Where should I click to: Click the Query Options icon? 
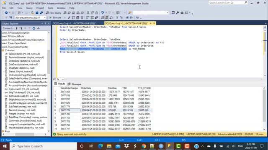point(77,17)
